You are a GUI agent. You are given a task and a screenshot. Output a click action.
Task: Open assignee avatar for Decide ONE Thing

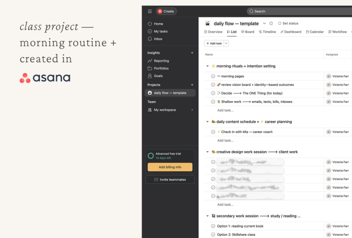pyautogui.click(x=329, y=93)
